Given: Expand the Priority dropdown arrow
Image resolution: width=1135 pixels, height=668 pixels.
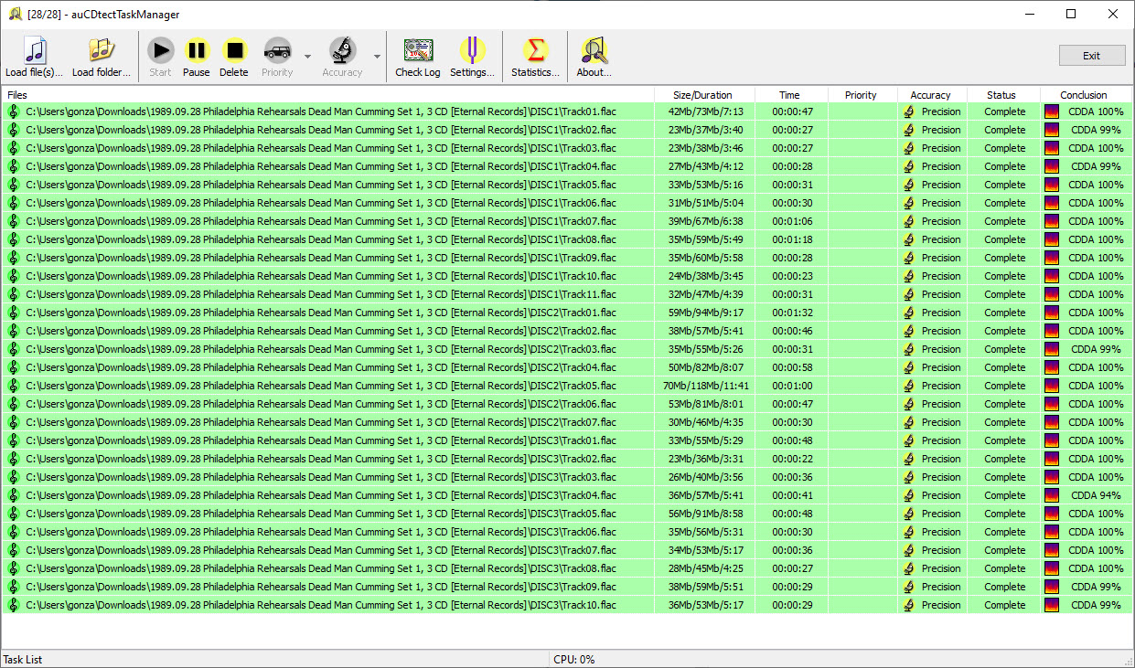Looking at the screenshot, I should (307, 57).
